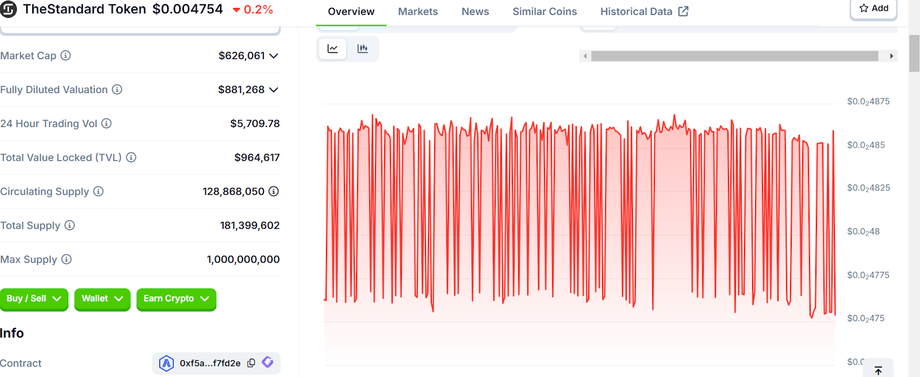Click the 181,399,602 total supply value
The height and width of the screenshot is (377, 920).
pyautogui.click(x=250, y=225)
